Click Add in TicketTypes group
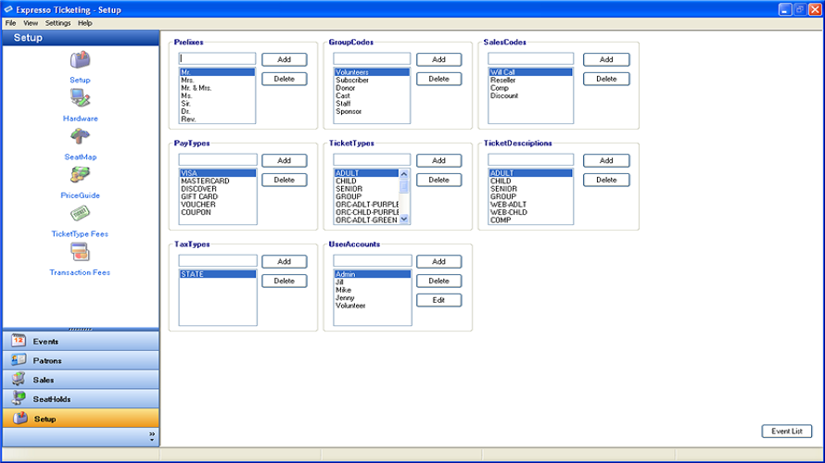The width and height of the screenshot is (825, 463). 438,160
